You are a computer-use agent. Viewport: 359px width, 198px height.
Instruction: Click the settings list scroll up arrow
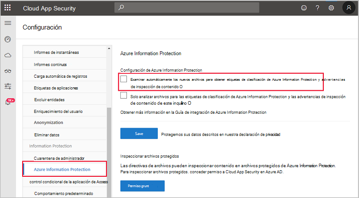click(x=109, y=48)
